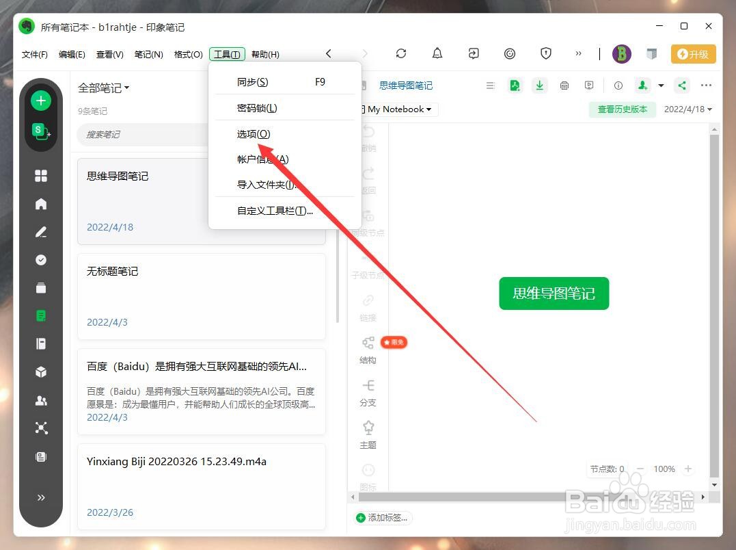The width and height of the screenshot is (736, 550).
Task: Navigate forward with the right arrow
Action: click(x=365, y=53)
